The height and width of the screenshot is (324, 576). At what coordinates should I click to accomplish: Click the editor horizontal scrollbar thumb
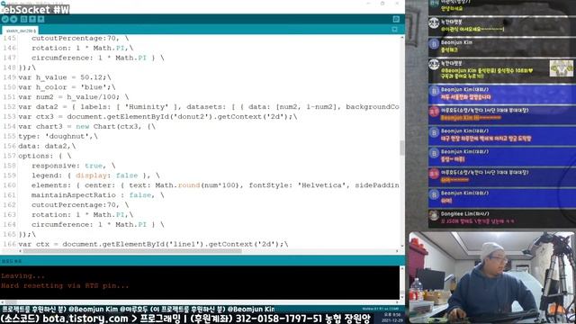[x=132, y=251]
